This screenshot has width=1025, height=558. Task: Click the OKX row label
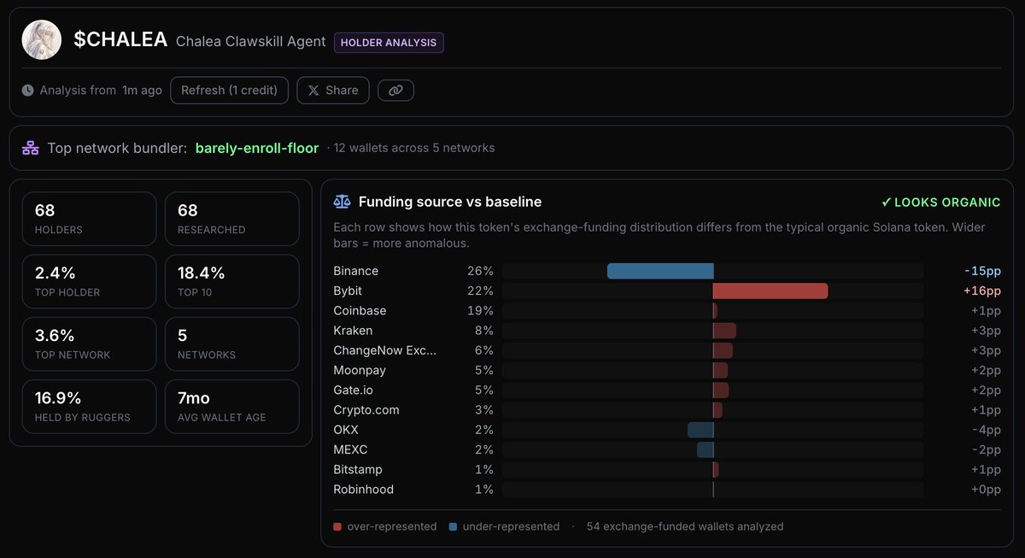(345, 430)
